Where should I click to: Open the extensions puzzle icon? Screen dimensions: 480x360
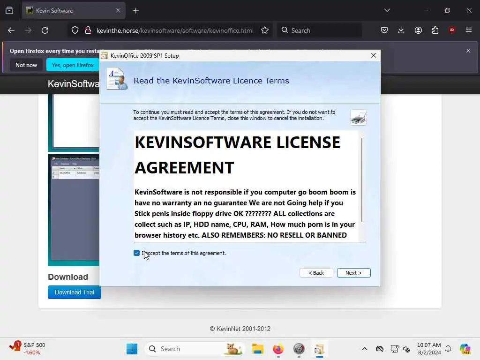[435, 30]
